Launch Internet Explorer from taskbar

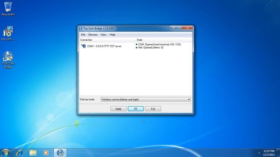point(19,153)
